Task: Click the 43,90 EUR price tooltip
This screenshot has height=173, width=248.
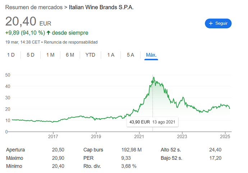Action: (152, 122)
